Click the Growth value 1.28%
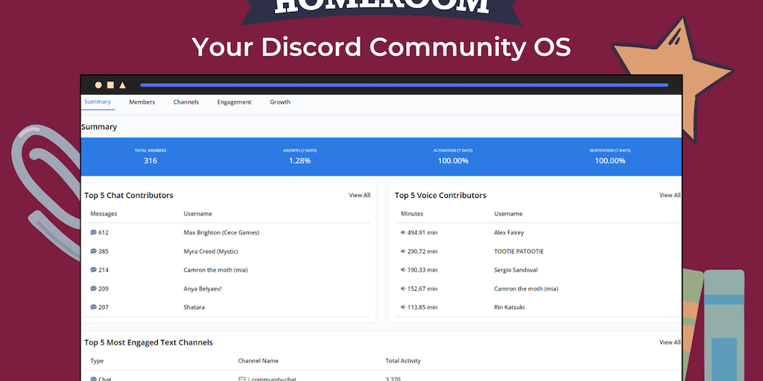Viewport: 763px width, 381px height. [300, 161]
